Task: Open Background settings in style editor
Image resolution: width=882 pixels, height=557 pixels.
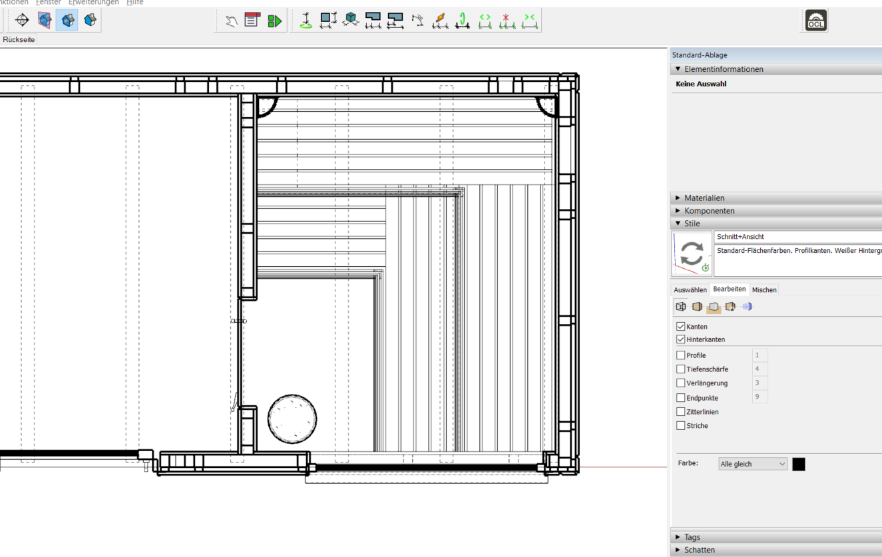Action: pyautogui.click(x=714, y=307)
